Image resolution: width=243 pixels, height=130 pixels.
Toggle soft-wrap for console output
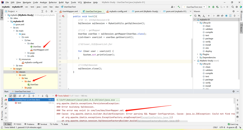tap(237, 109)
